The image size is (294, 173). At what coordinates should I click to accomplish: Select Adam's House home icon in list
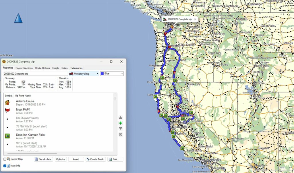coord(7,102)
